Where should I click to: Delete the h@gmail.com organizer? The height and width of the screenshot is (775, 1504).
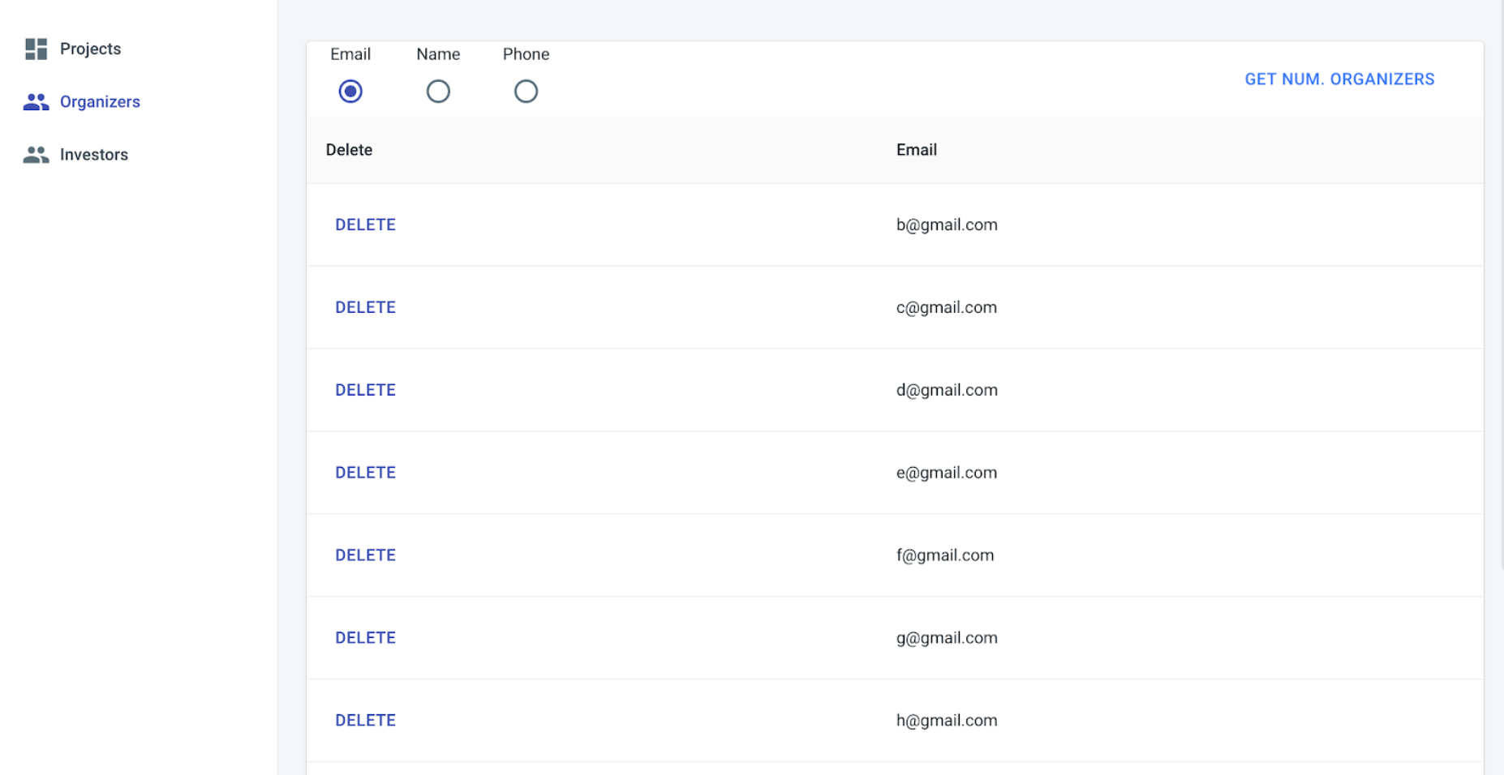[x=365, y=721]
